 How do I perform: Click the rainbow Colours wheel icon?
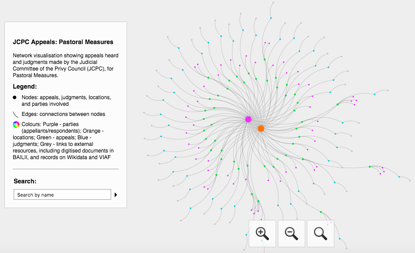coord(16,125)
